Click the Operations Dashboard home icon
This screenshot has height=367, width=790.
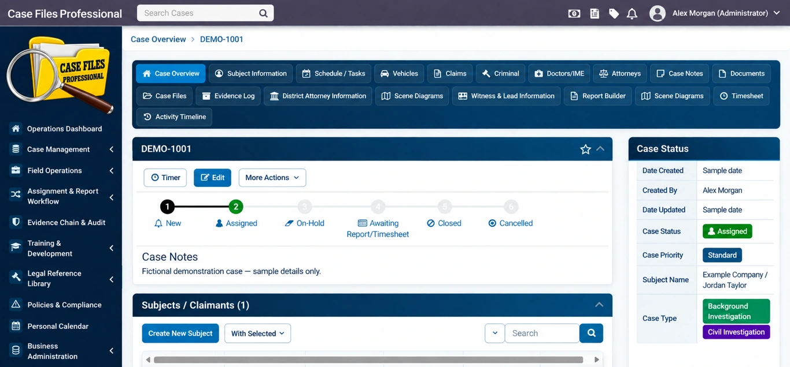click(16, 128)
